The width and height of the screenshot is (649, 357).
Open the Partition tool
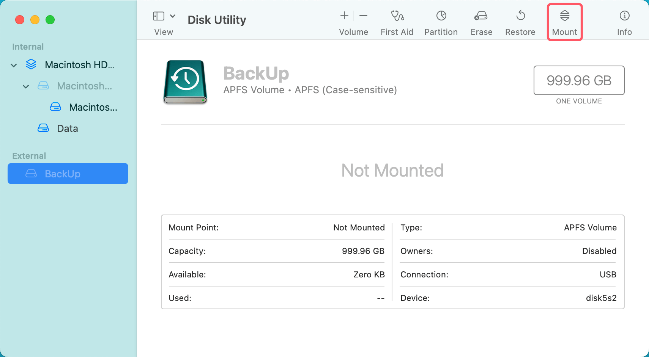[441, 16]
